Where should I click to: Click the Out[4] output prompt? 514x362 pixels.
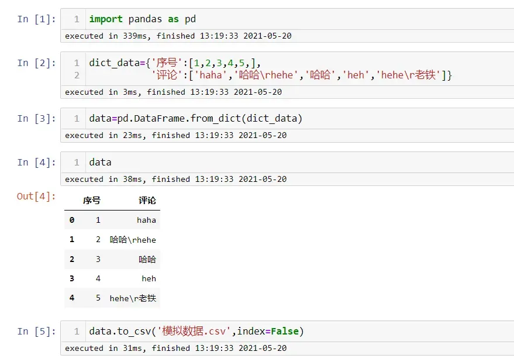click(36, 196)
